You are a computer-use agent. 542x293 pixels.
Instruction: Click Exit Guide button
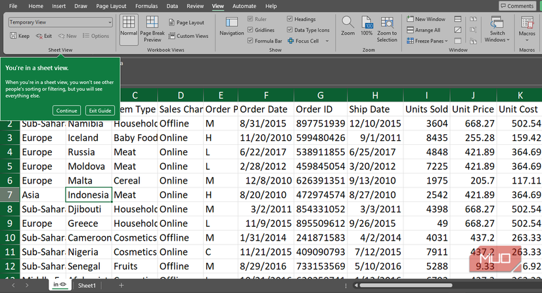pos(100,111)
